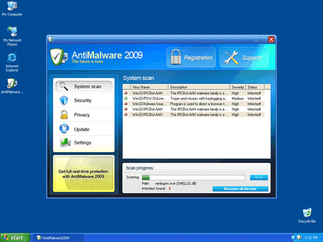Open the Settings monitor icon in sidebar

64,143
